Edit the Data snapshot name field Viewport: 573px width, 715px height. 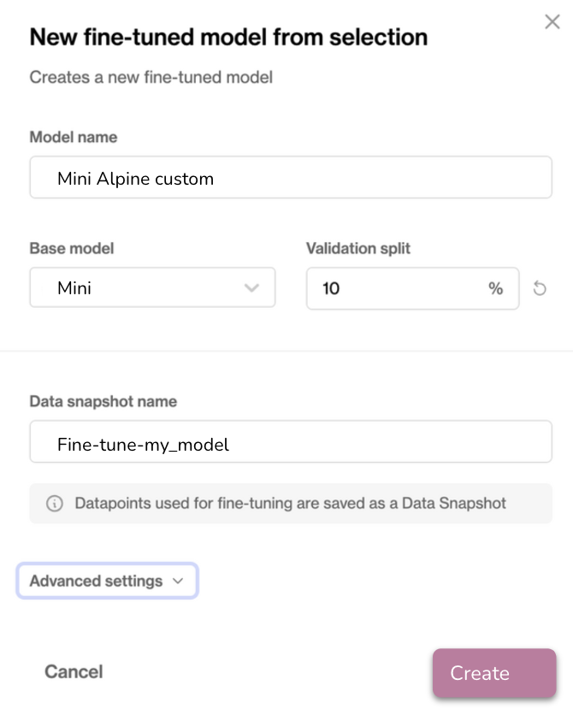[x=291, y=444]
